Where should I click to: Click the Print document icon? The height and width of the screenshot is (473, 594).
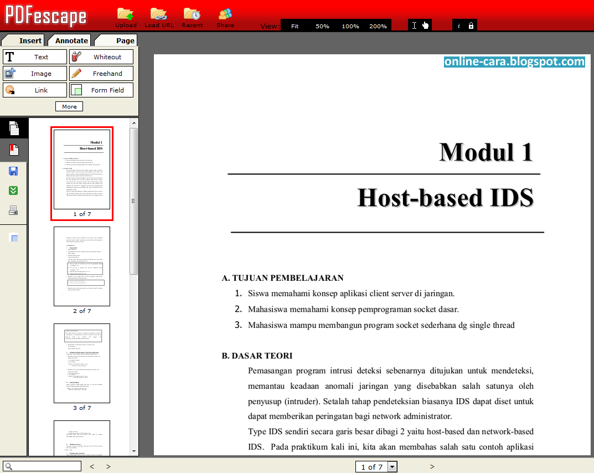coord(13,210)
